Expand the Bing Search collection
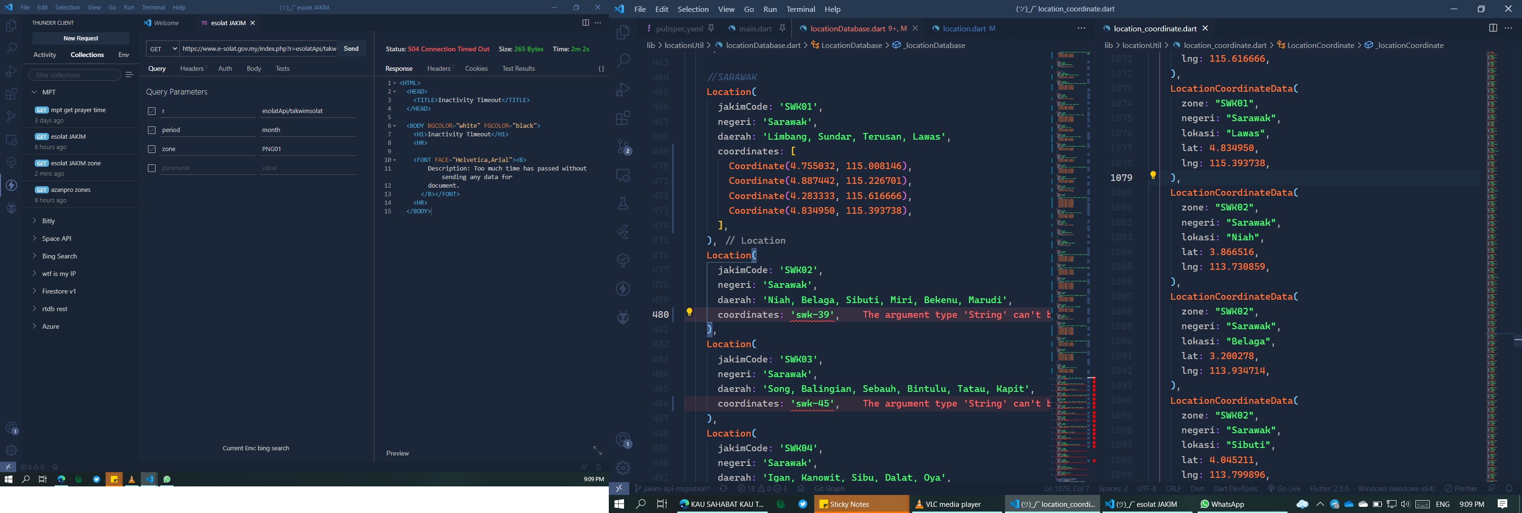 (59, 256)
